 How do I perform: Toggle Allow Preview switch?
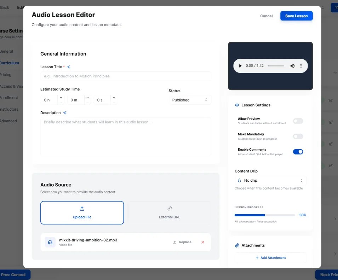click(x=298, y=121)
